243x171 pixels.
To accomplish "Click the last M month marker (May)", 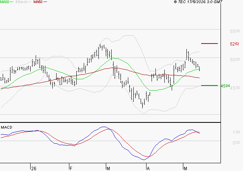I will point(185,169).
